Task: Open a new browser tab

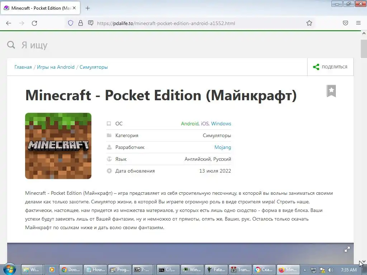Action: (87, 8)
